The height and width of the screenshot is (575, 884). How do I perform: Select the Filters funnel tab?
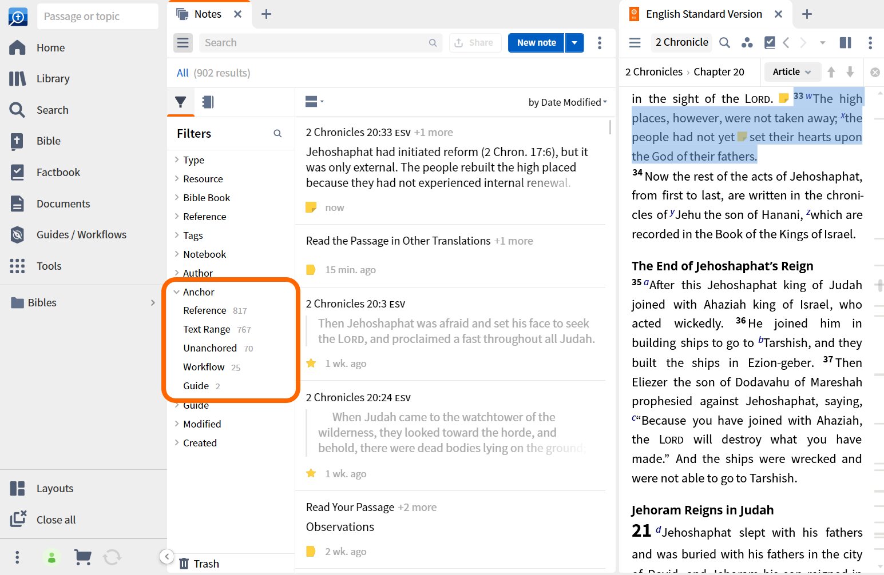click(x=181, y=102)
